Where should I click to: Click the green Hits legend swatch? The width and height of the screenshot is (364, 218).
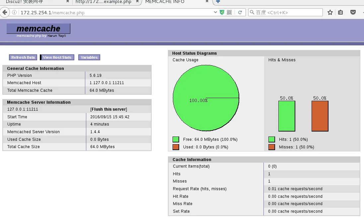click(272, 139)
